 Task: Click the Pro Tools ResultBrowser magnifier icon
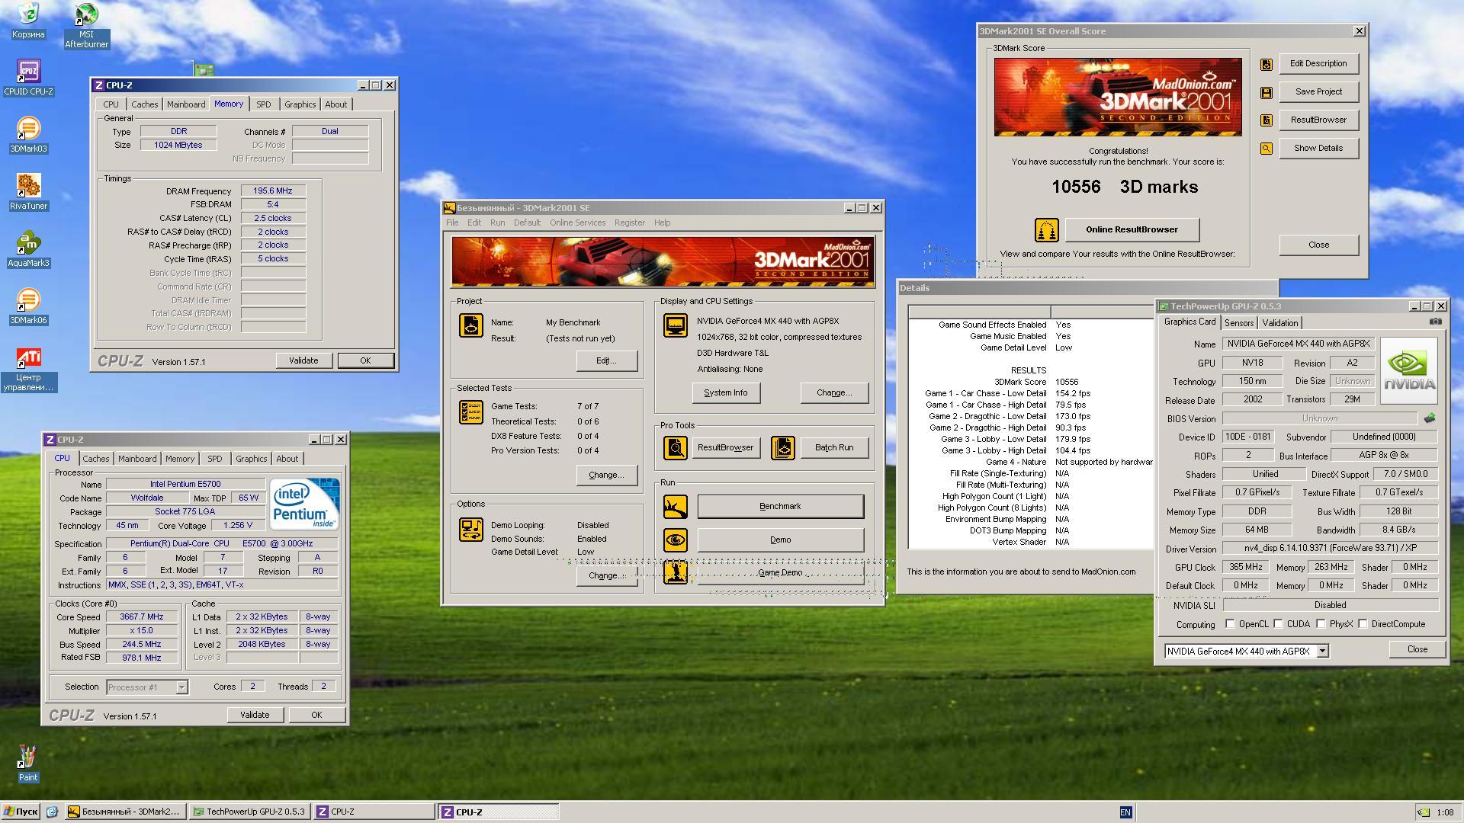click(675, 448)
